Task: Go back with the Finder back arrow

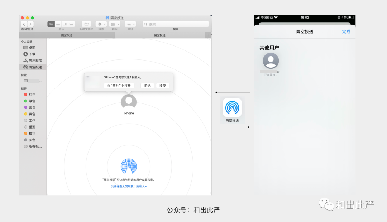Action: (x=24, y=24)
